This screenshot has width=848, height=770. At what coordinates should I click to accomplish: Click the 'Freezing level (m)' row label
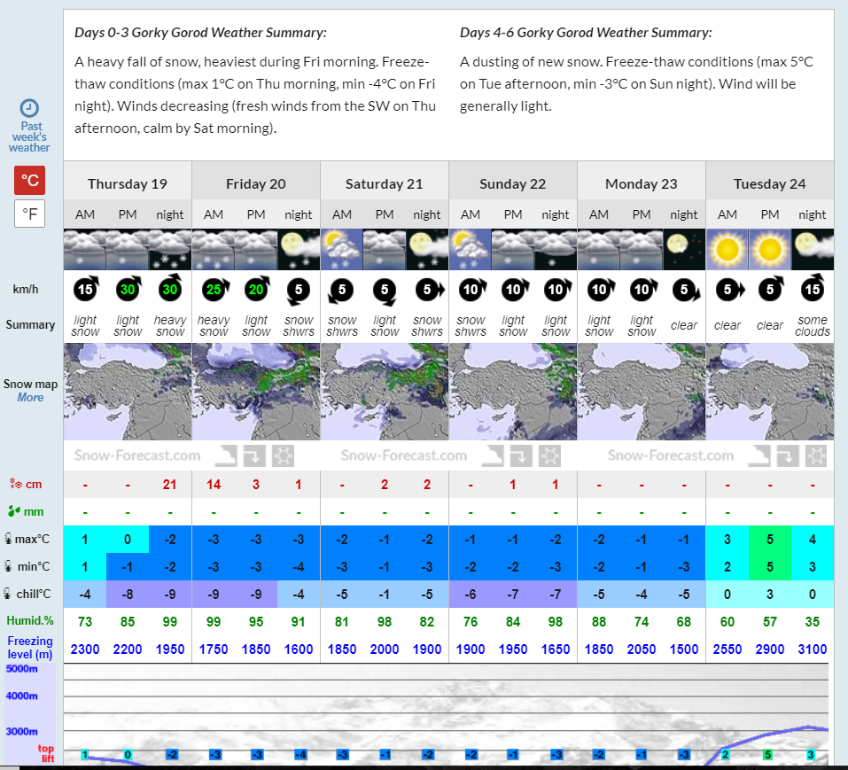pyautogui.click(x=30, y=647)
